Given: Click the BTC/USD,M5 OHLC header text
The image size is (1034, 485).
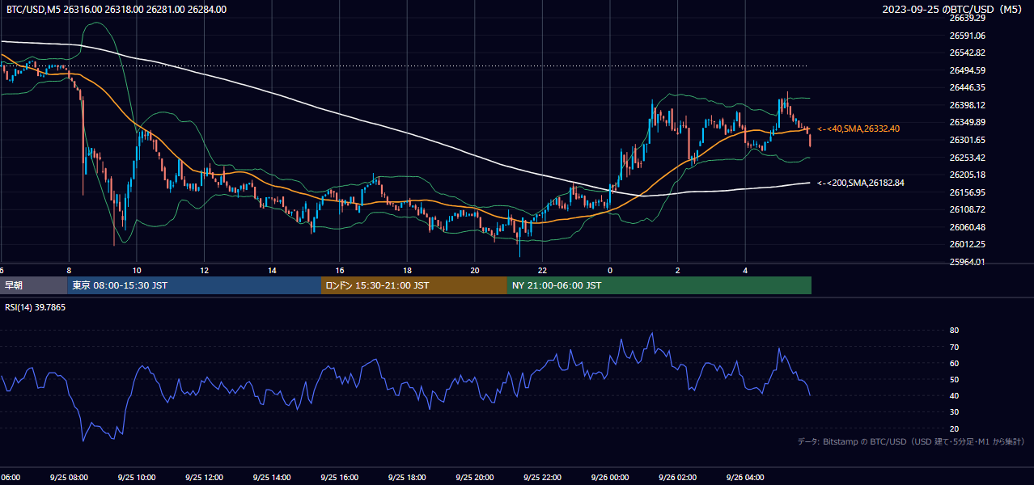Looking at the screenshot, I should pos(117,10).
